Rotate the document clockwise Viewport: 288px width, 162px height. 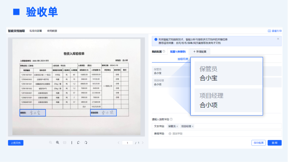click(x=86, y=143)
